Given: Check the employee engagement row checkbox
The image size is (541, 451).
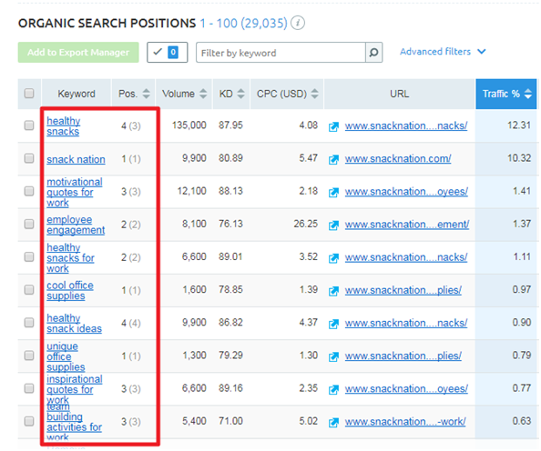Looking at the screenshot, I should coord(29,224).
